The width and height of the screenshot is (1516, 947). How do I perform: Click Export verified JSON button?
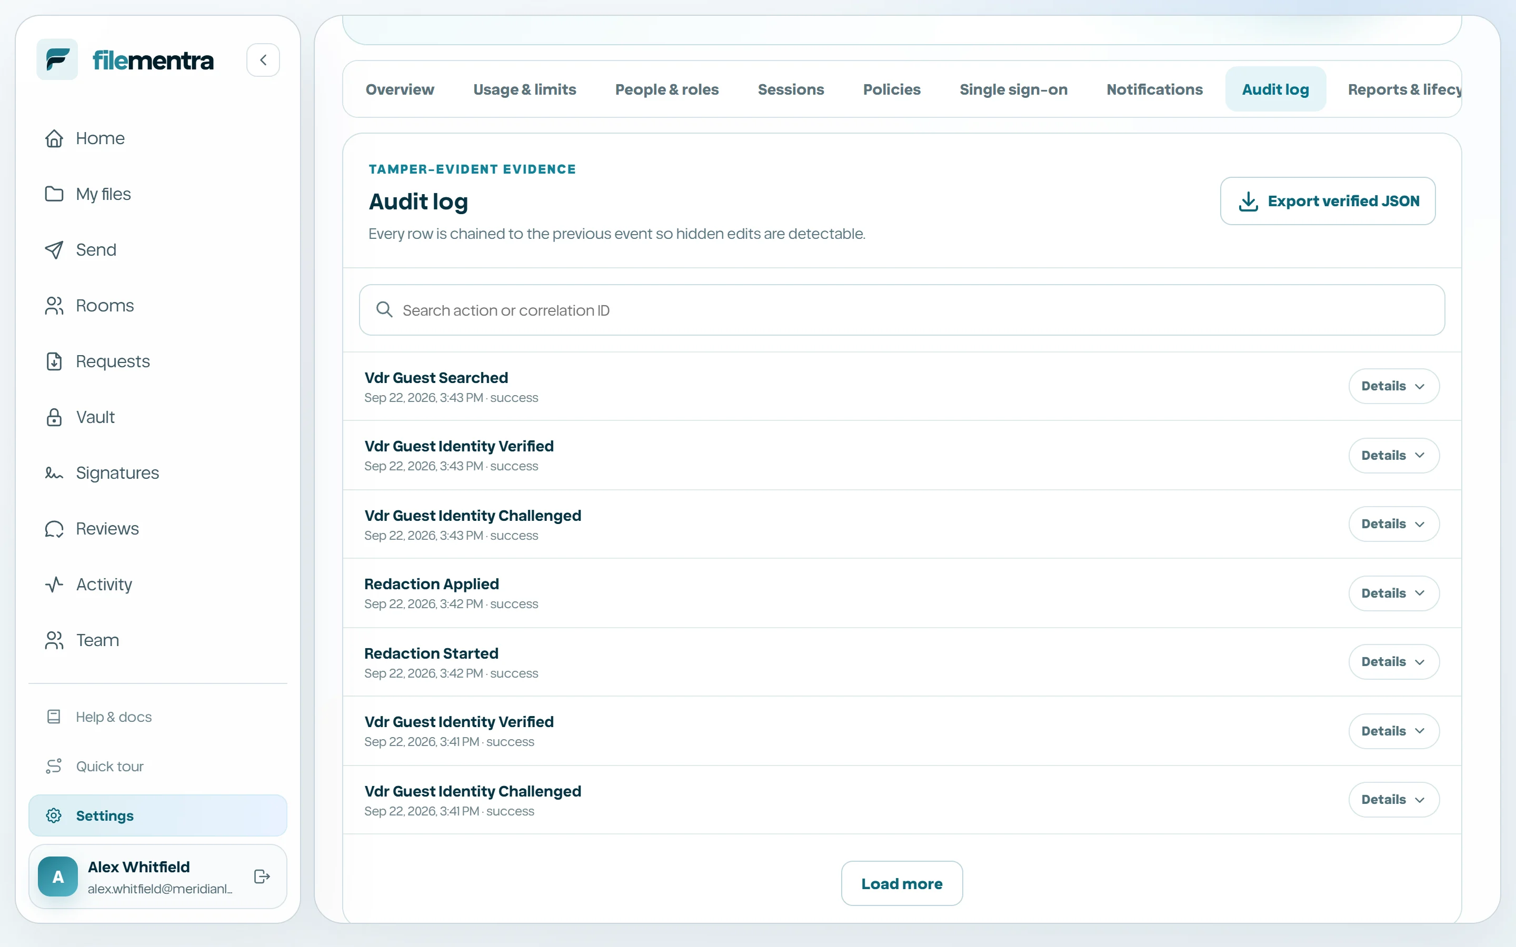(1328, 201)
